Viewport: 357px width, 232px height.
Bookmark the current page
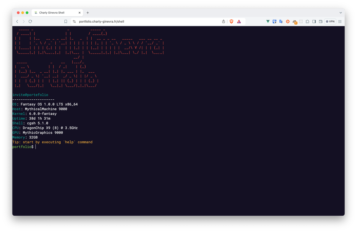click(66, 21)
